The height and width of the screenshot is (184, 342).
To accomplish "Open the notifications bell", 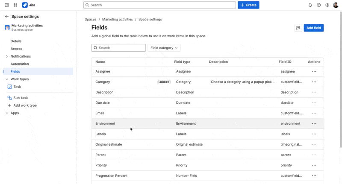I will 310,5.
